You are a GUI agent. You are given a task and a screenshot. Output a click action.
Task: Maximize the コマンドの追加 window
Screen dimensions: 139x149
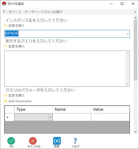click(122, 4)
